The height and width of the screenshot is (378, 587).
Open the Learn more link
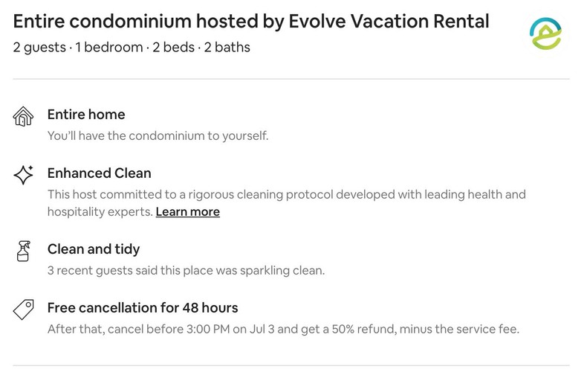tap(187, 212)
